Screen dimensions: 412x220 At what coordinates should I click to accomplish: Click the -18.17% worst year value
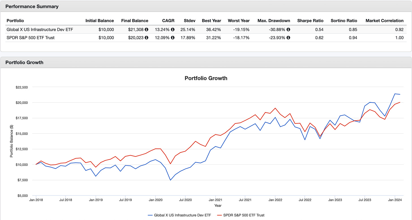pyautogui.click(x=241, y=38)
